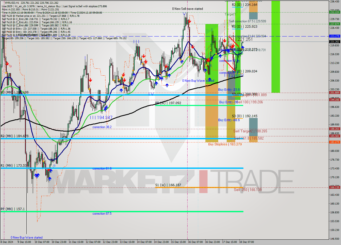Click the '16 Dec 23:00' time axis label
341x245 pixels.
[212, 242]
